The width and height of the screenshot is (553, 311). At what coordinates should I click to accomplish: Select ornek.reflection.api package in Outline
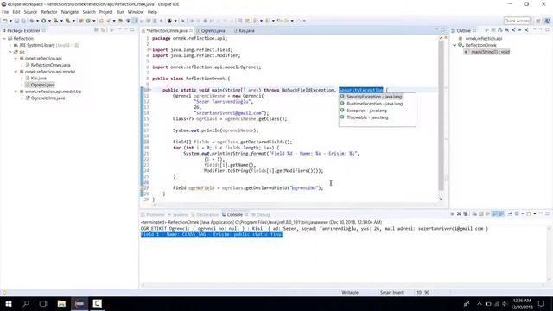(484, 38)
